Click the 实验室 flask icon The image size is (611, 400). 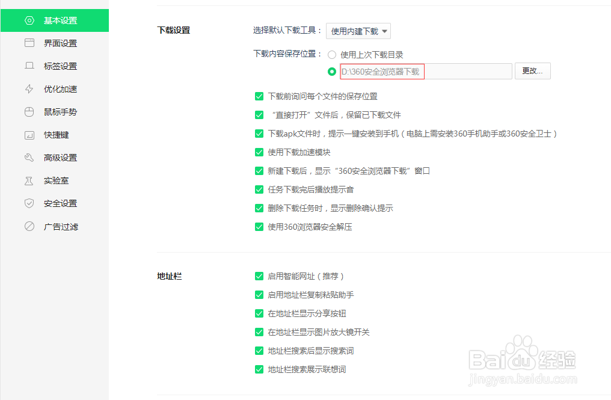29,180
